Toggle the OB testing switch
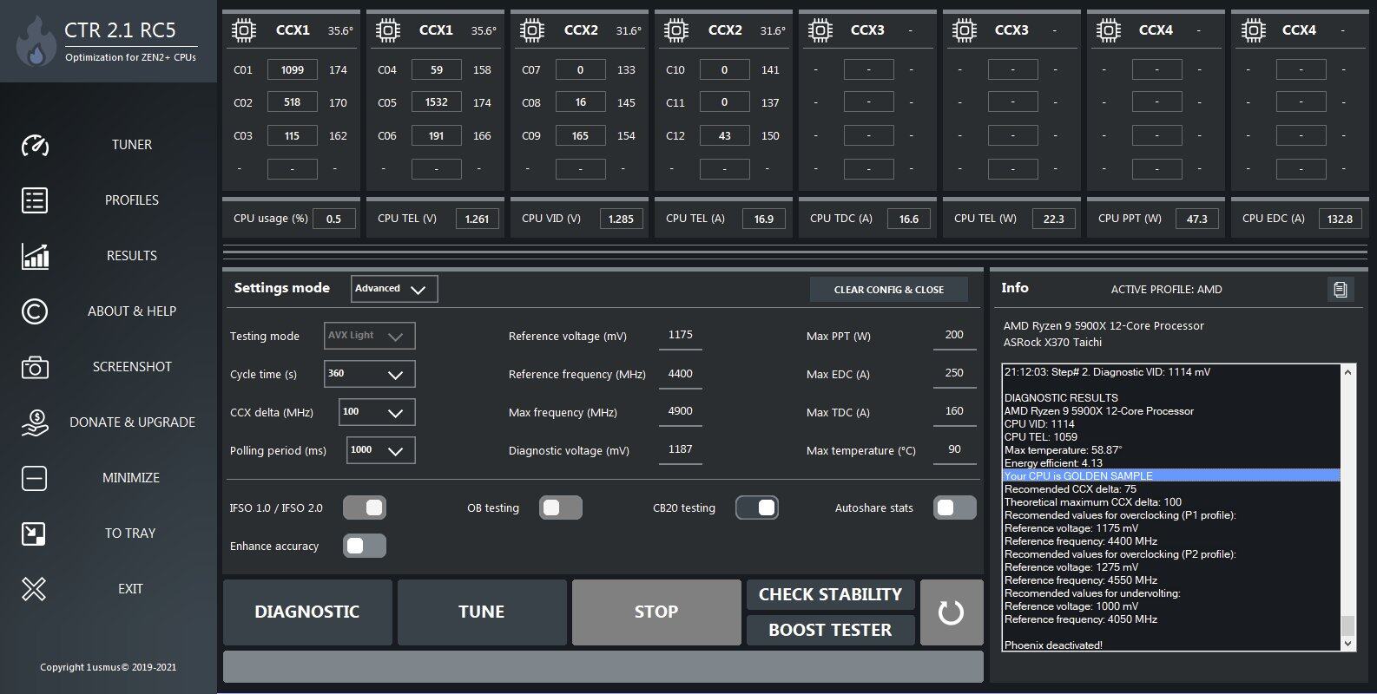The image size is (1377, 694). tap(561, 507)
